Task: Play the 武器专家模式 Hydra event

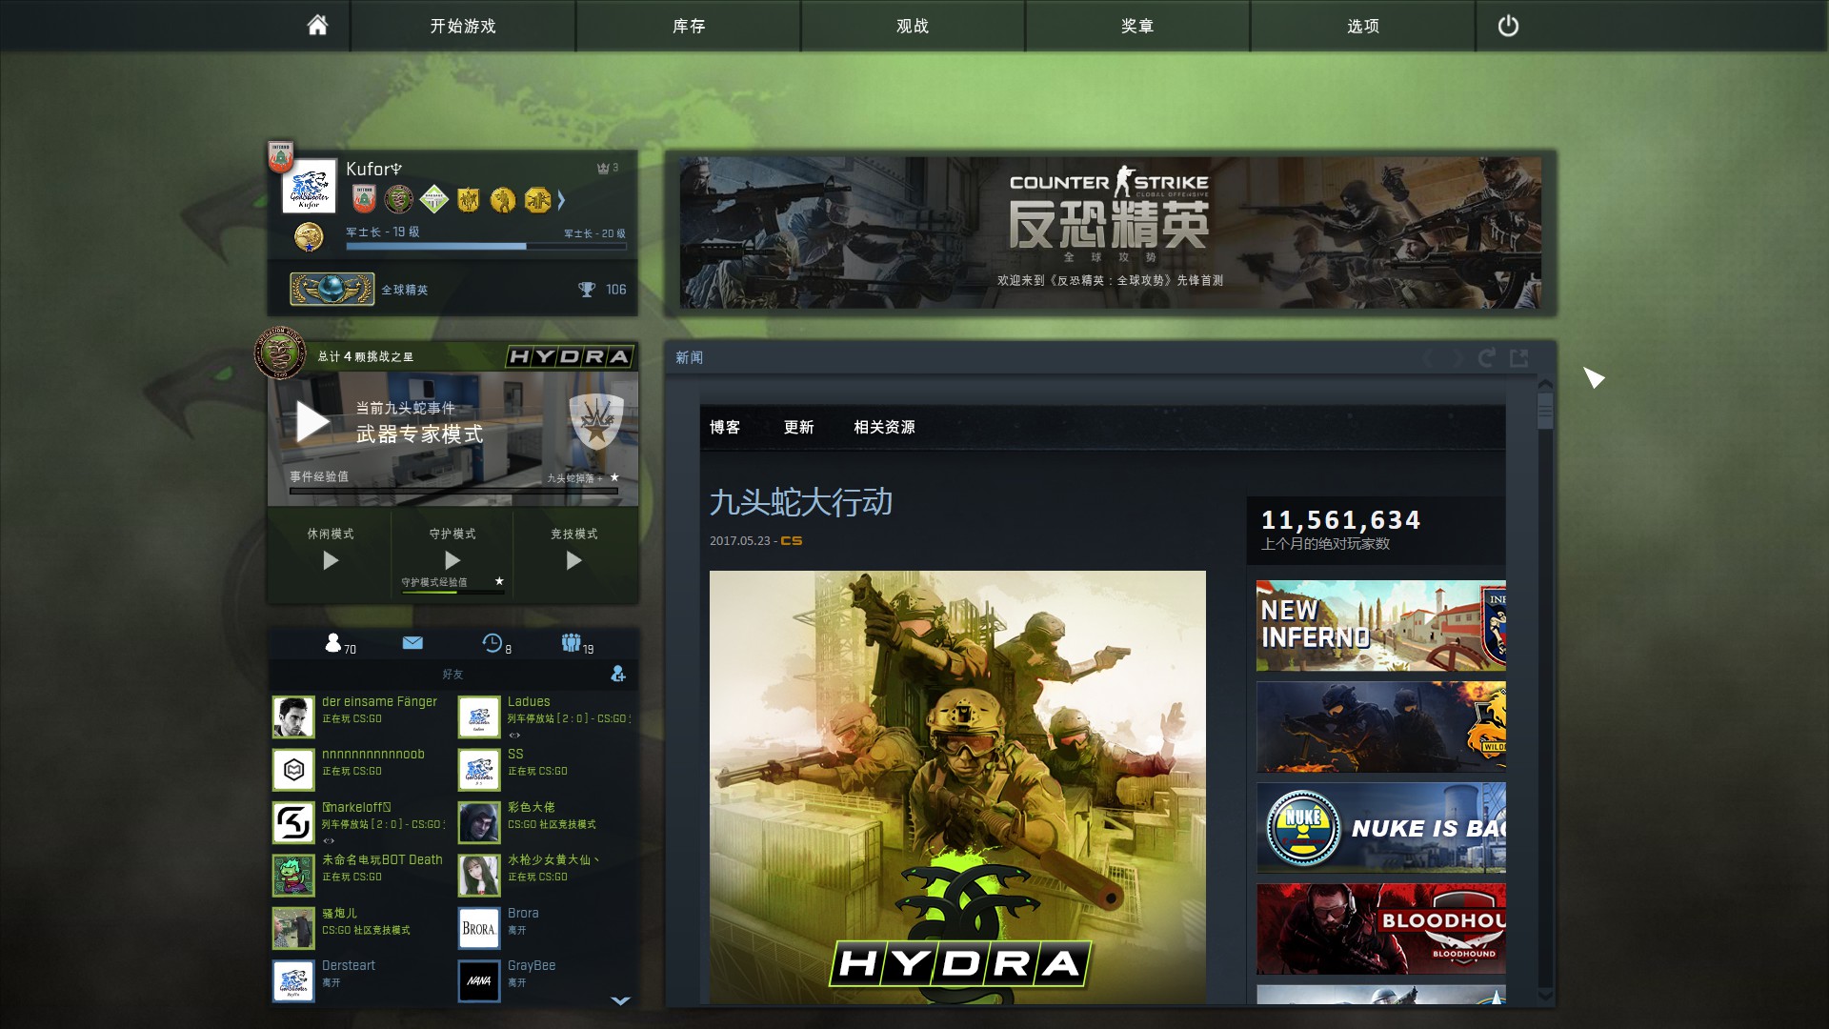Action: (x=312, y=422)
